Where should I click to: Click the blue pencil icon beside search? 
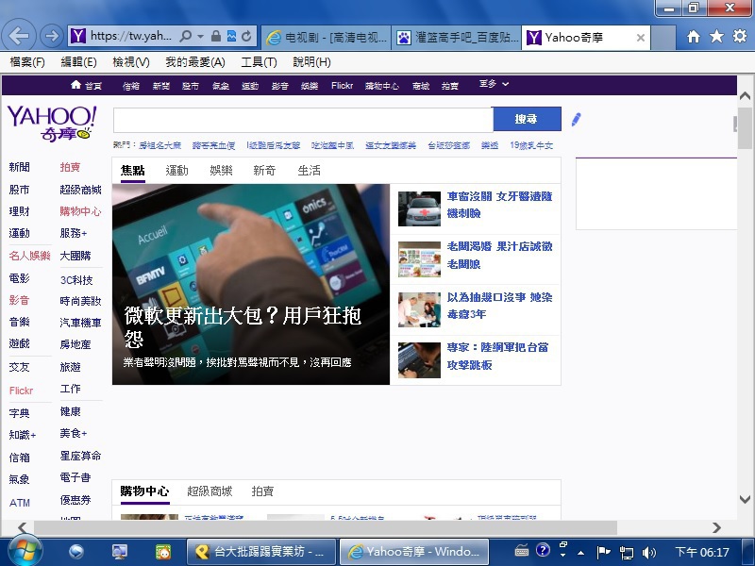point(577,120)
